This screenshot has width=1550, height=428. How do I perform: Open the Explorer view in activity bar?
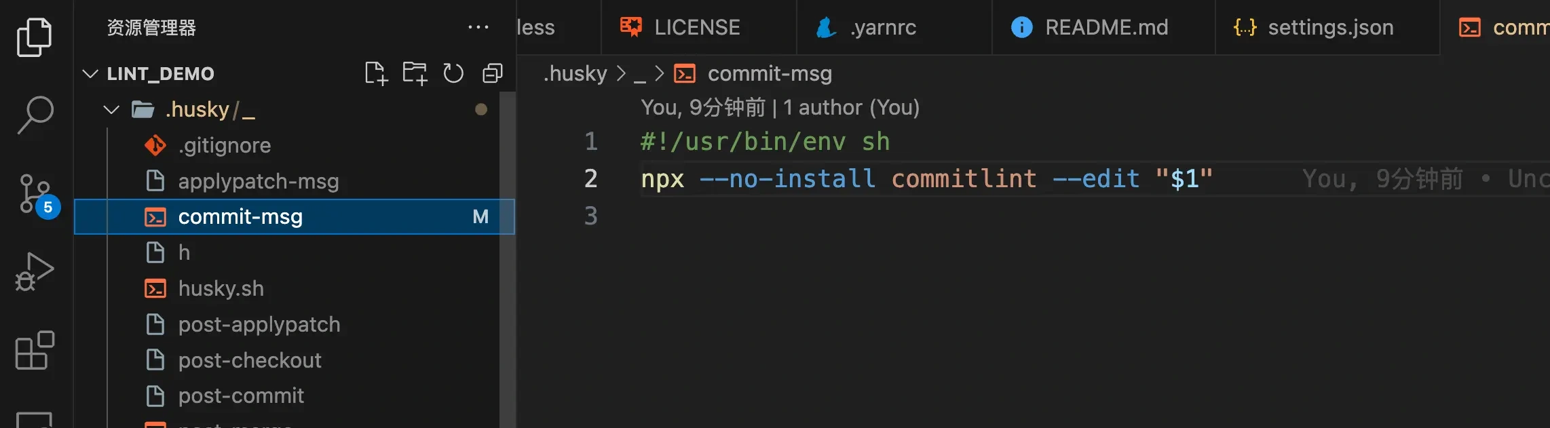[x=34, y=37]
